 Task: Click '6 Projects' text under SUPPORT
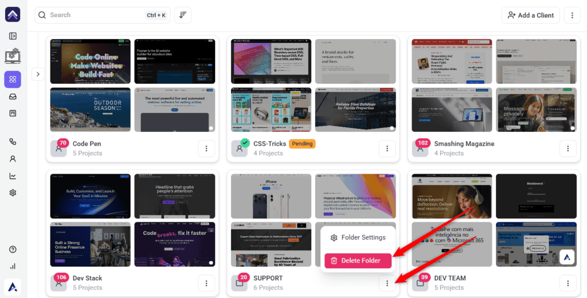(x=268, y=288)
